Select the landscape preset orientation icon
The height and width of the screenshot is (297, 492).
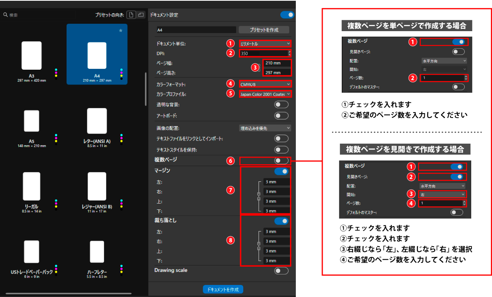[x=140, y=15]
